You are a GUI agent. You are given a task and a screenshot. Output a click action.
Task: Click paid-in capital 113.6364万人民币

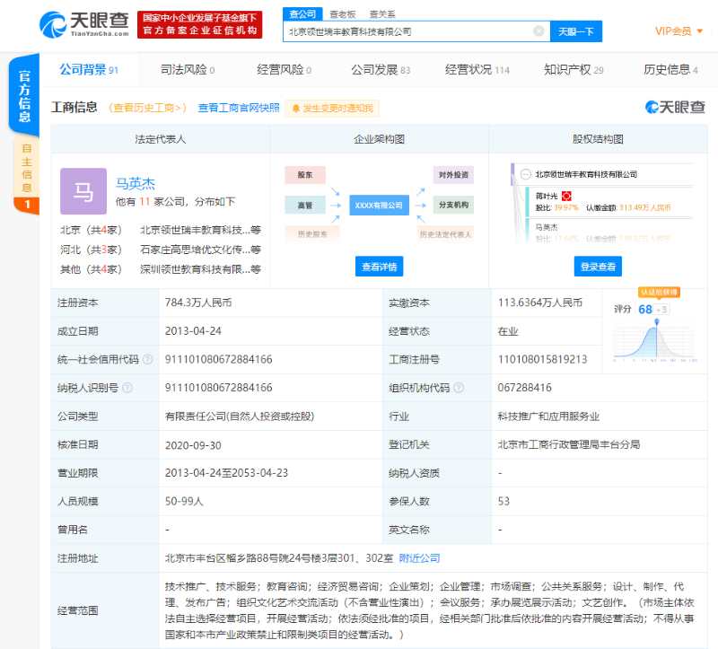pos(540,303)
